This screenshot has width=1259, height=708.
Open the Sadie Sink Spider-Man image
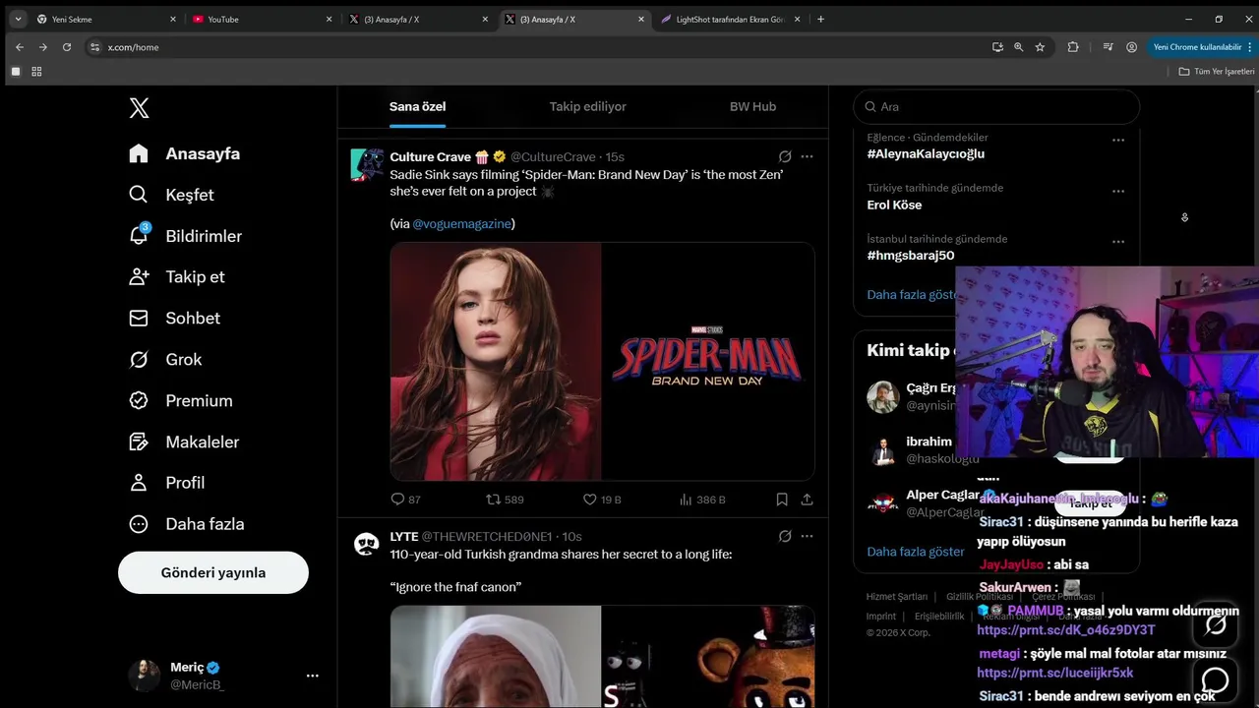(x=602, y=361)
